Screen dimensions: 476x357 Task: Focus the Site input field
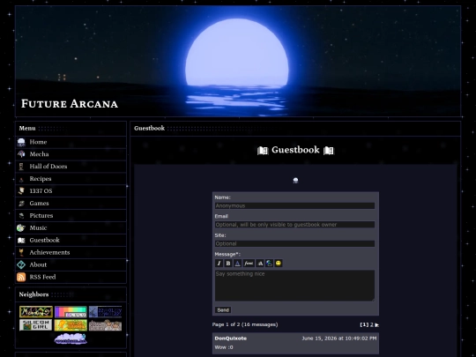click(x=294, y=244)
